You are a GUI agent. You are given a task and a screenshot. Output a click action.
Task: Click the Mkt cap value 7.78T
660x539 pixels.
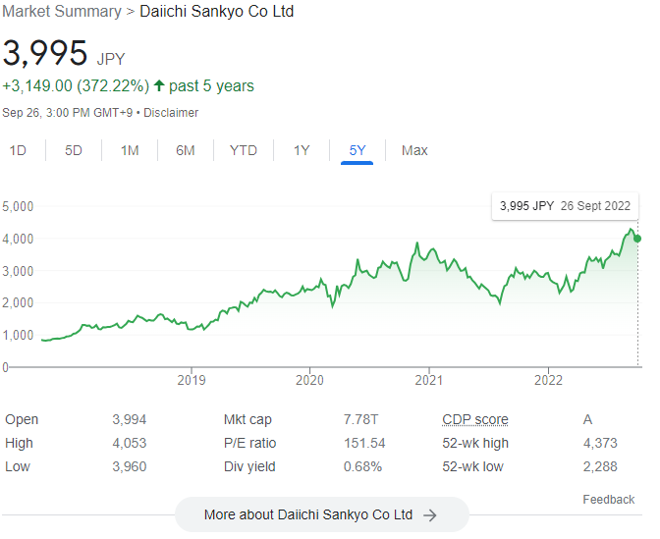tap(360, 419)
